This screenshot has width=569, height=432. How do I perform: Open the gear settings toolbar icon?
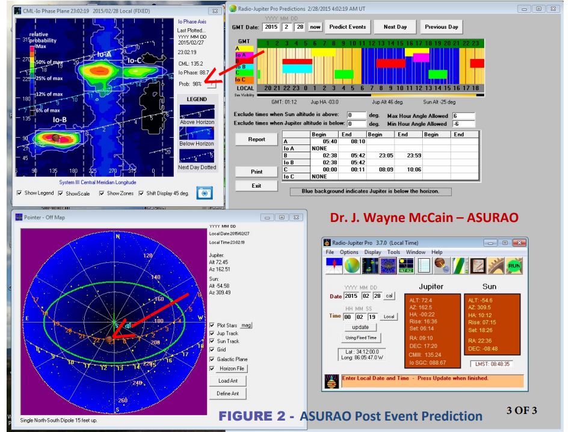(496, 266)
